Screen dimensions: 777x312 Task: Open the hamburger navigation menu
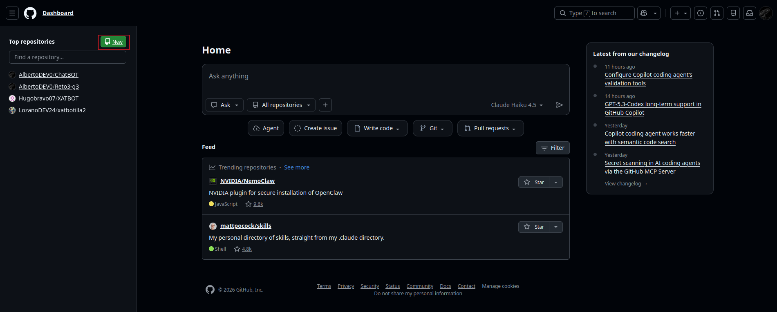click(12, 13)
